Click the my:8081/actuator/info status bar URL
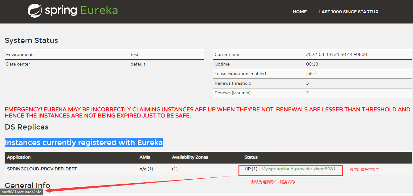Viewport: 413px width, 196px height. point(21,192)
